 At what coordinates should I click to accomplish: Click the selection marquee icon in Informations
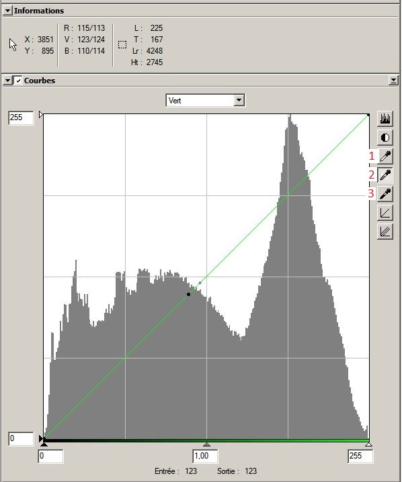click(122, 44)
